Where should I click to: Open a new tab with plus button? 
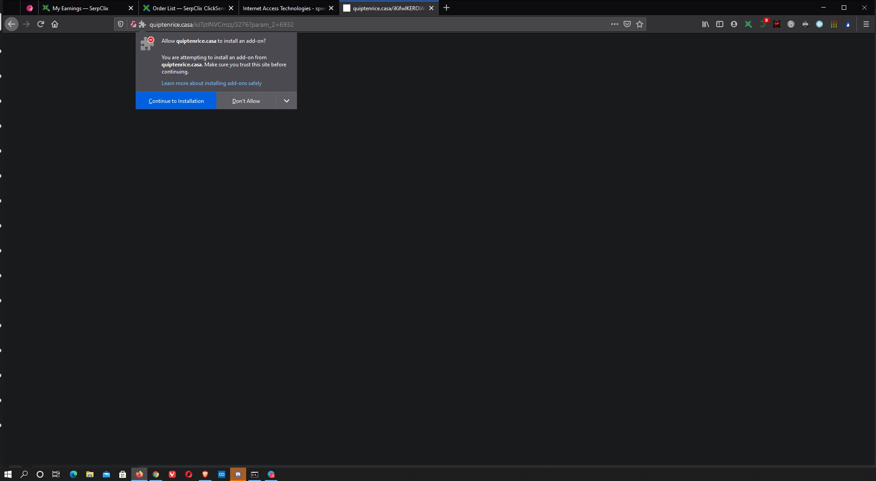click(446, 8)
